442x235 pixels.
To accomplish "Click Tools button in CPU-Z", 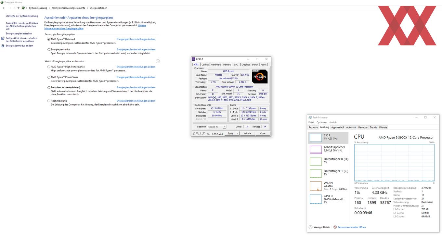I will tap(230, 133).
